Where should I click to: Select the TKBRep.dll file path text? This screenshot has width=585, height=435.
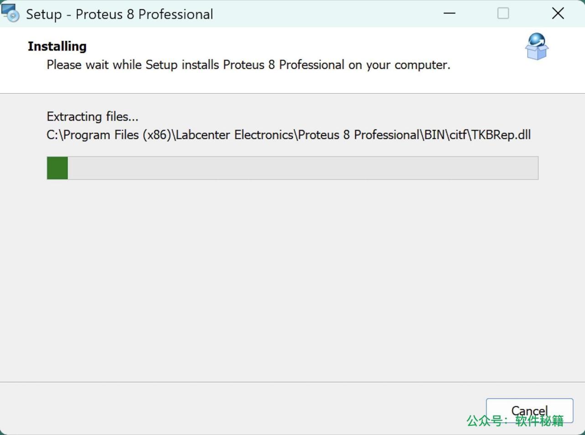(x=288, y=135)
